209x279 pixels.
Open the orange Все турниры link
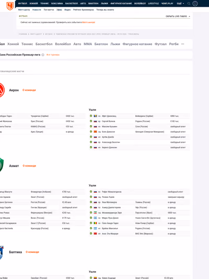(x=53, y=55)
